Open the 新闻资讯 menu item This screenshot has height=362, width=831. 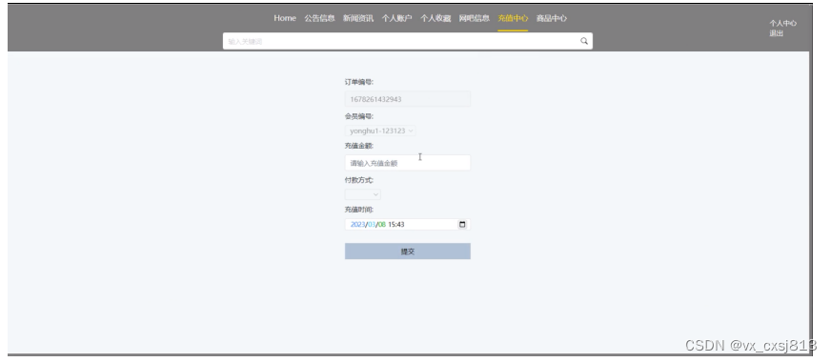click(358, 18)
